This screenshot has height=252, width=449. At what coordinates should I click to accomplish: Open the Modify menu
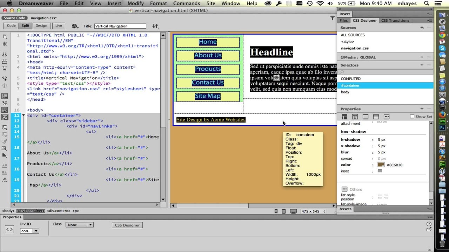135,3
